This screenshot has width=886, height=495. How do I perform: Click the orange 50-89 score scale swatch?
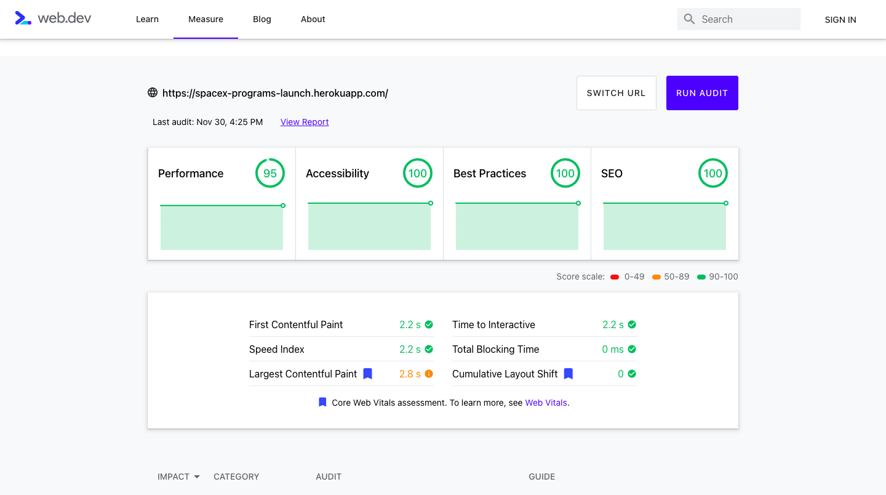(x=657, y=277)
